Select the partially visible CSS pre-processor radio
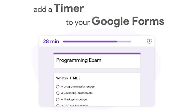 click(x=58, y=105)
